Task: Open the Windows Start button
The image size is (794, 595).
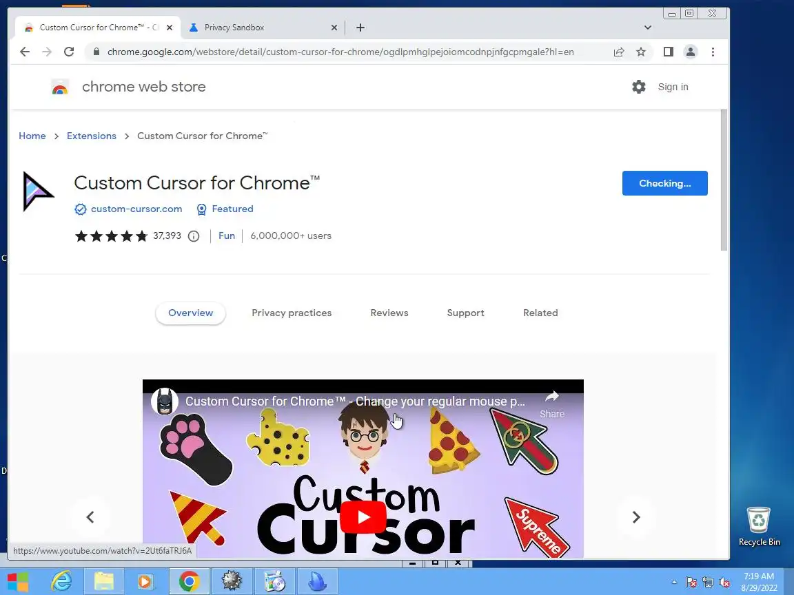Action: (x=18, y=581)
